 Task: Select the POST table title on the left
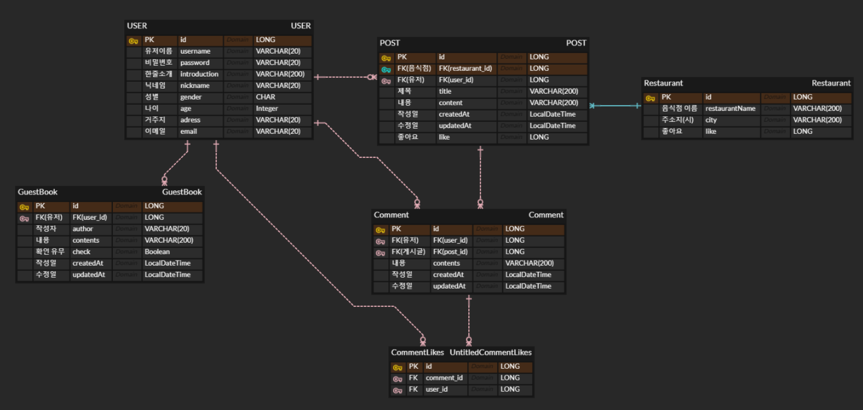(x=389, y=43)
